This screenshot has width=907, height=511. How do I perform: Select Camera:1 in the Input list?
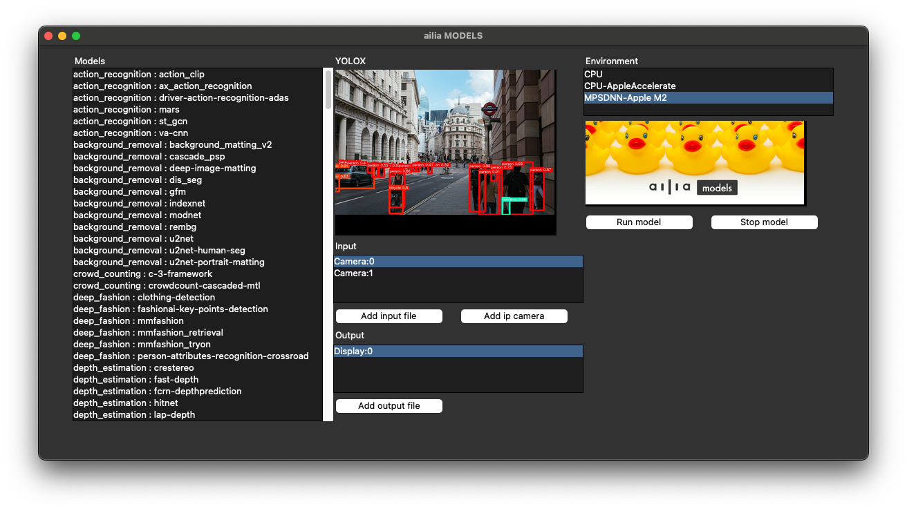pyautogui.click(x=458, y=273)
